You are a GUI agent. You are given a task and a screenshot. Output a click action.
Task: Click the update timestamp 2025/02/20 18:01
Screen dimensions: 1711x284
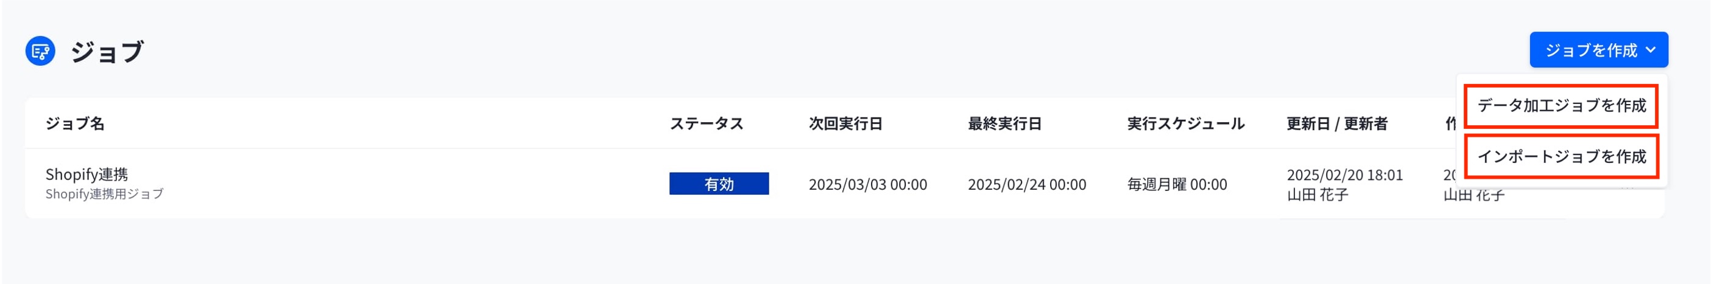[x=1344, y=175]
